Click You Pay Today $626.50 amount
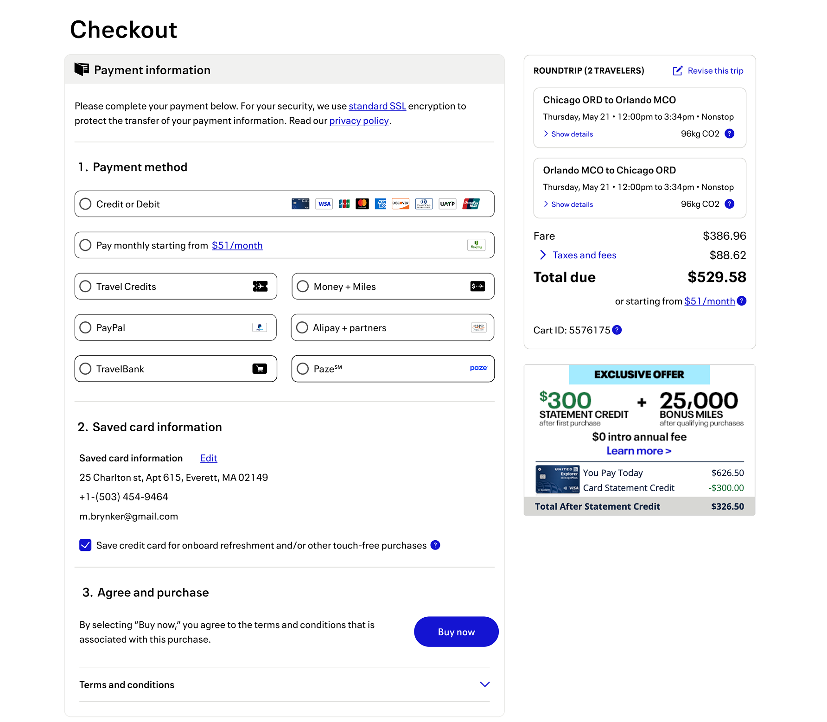Viewport: 827px width, 722px height. point(727,473)
